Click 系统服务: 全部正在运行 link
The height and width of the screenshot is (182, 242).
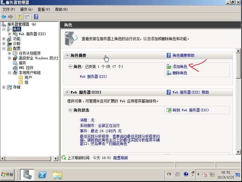tap(100, 125)
